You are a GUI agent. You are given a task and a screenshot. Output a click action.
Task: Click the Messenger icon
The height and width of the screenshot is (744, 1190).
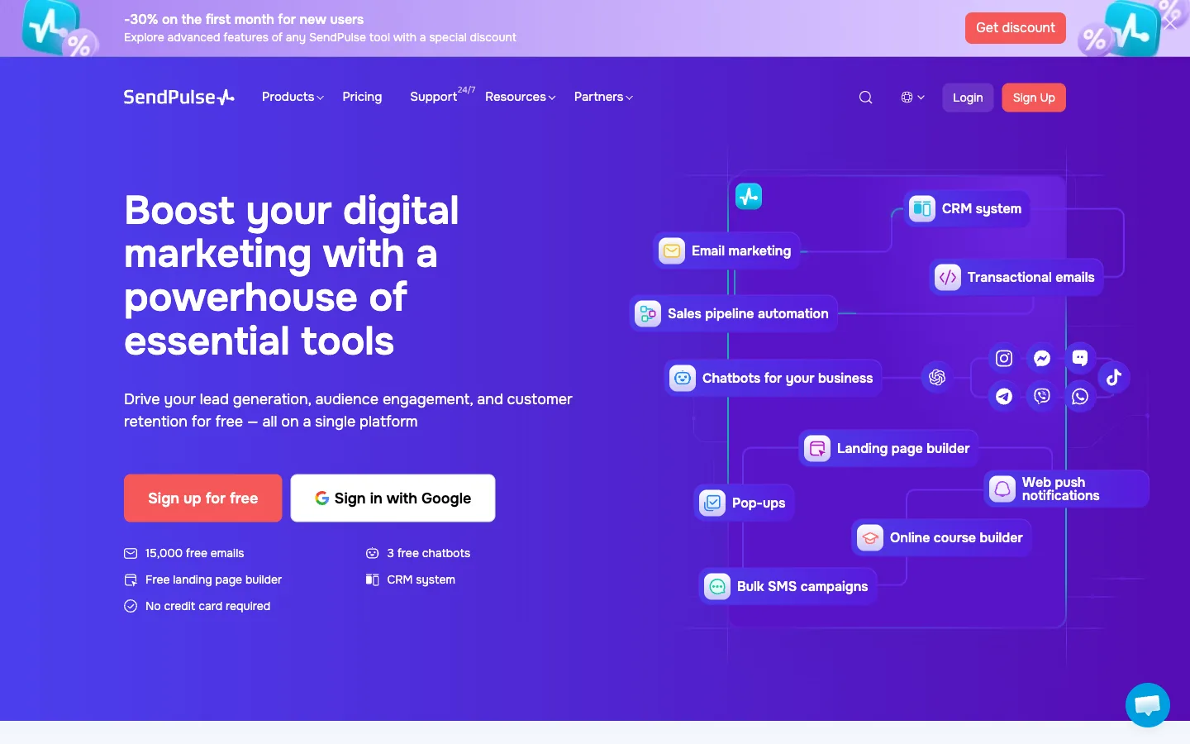pos(1042,359)
